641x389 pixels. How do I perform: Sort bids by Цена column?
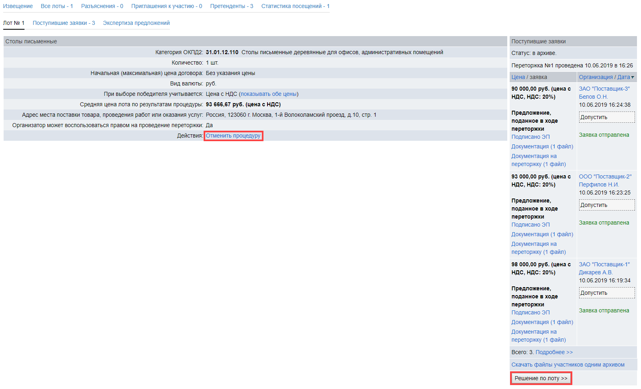click(518, 77)
